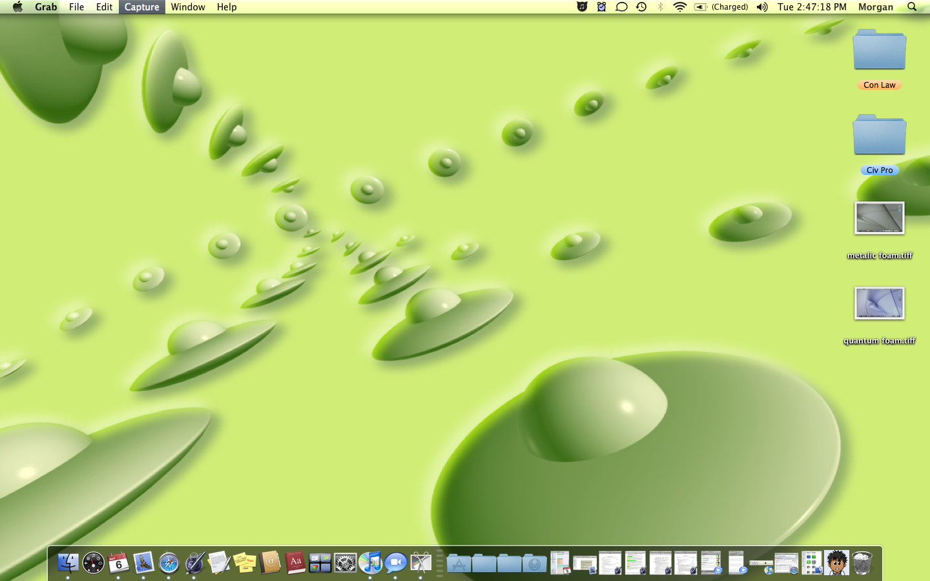
Task: Click the Spotlight magnifying glass
Action: click(912, 7)
